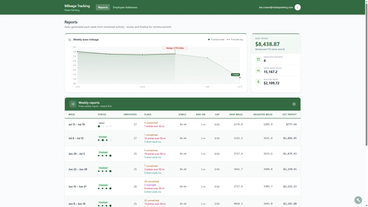The width and height of the screenshot is (368, 207).
Task: Click the ADJUSTED MILES column header
Action: pyautogui.click(x=263, y=114)
